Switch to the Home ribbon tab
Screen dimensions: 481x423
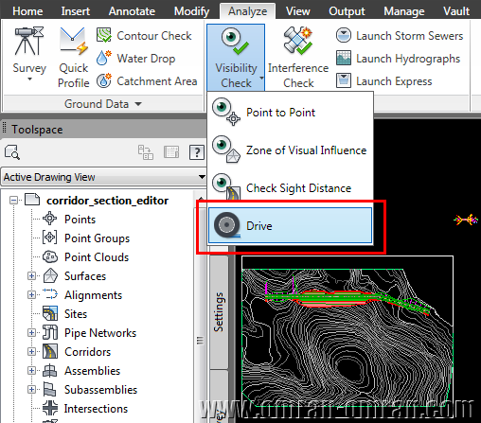[x=27, y=11]
